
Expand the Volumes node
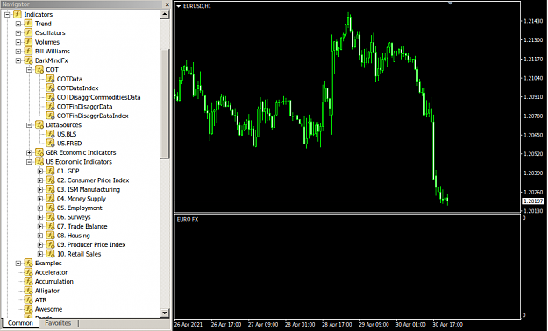point(18,42)
